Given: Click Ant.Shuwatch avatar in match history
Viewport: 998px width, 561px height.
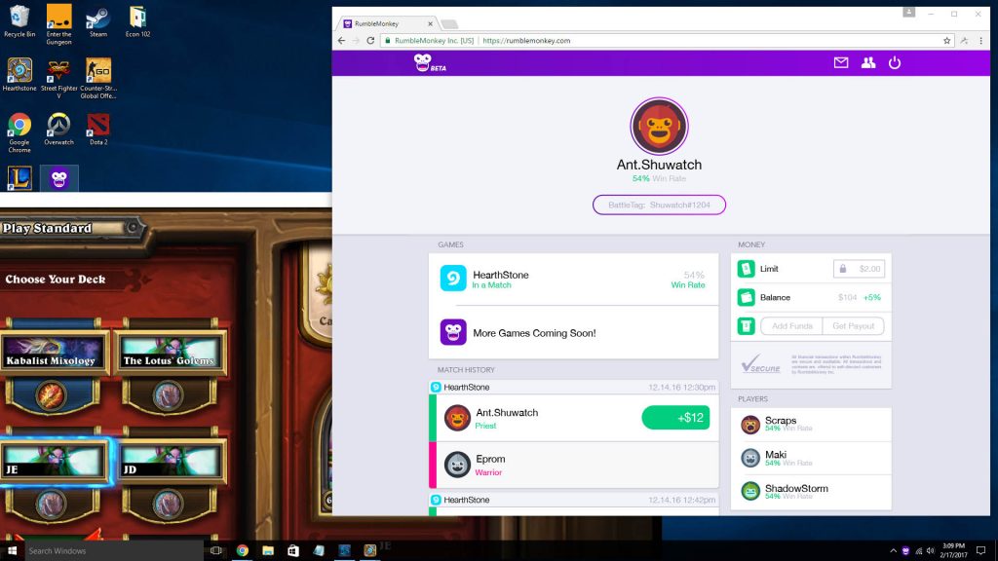Looking at the screenshot, I should [x=457, y=418].
